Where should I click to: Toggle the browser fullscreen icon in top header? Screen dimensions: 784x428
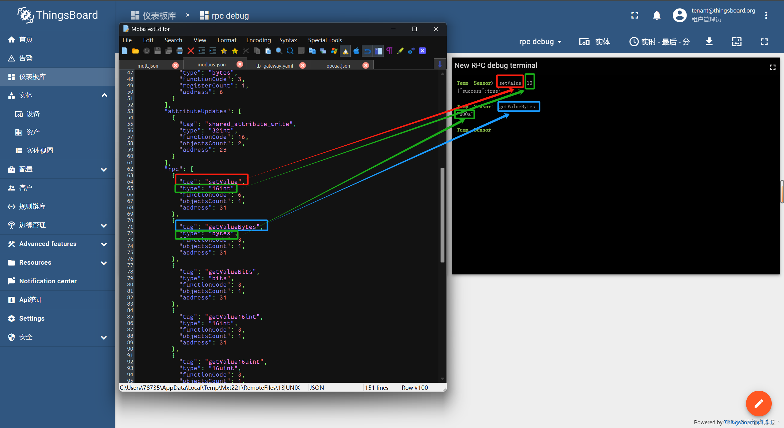pyautogui.click(x=634, y=15)
